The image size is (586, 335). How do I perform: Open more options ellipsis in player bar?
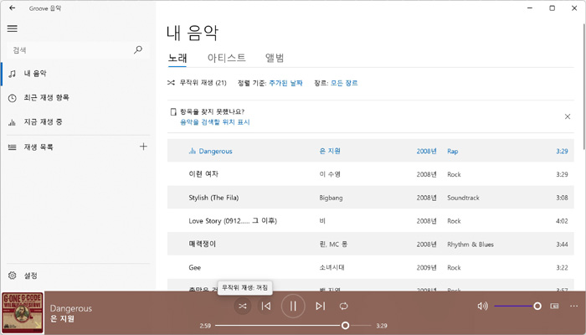[x=573, y=307]
